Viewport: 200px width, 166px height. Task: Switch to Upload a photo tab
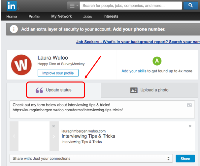click(x=150, y=90)
